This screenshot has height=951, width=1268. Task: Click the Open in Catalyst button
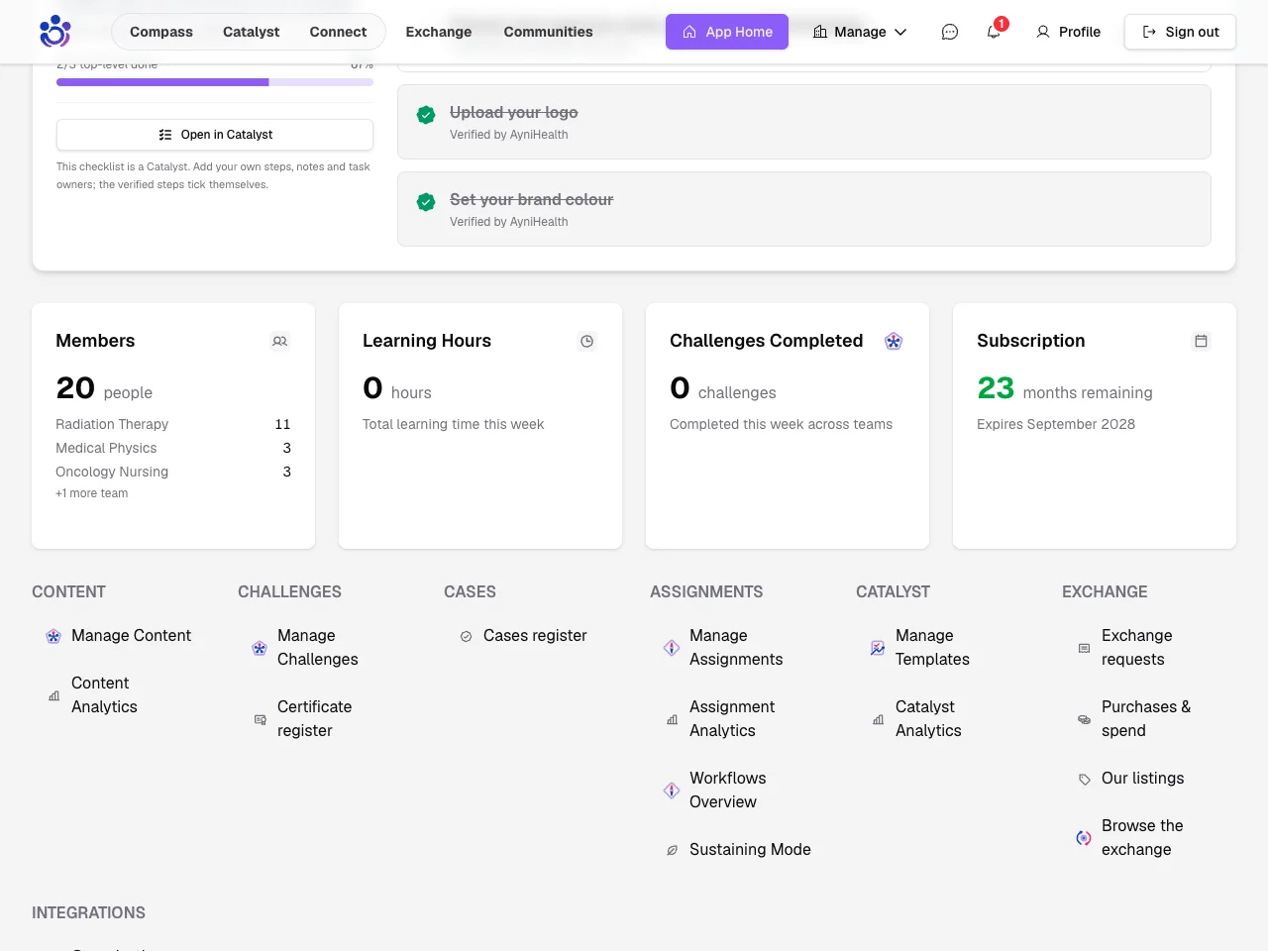[215, 135]
